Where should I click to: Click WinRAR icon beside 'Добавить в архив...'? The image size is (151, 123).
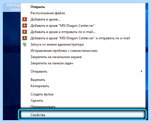click(25, 19)
